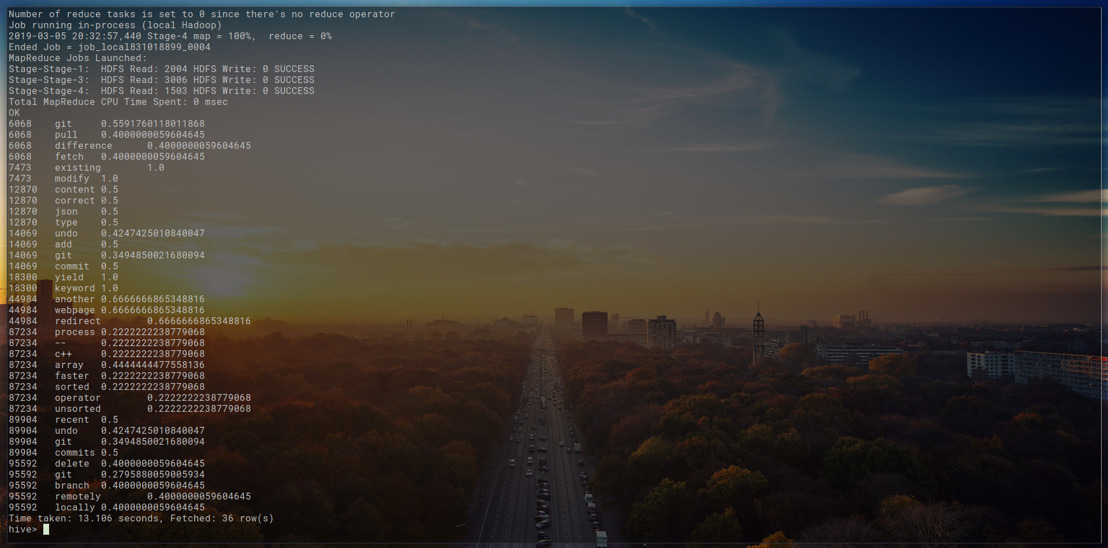Click the value 0.5591760118011868
The width and height of the screenshot is (1108, 548).
[153, 123]
